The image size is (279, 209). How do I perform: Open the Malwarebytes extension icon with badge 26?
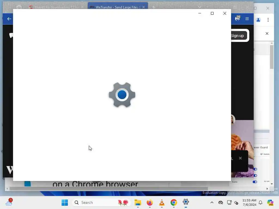coord(238,18)
